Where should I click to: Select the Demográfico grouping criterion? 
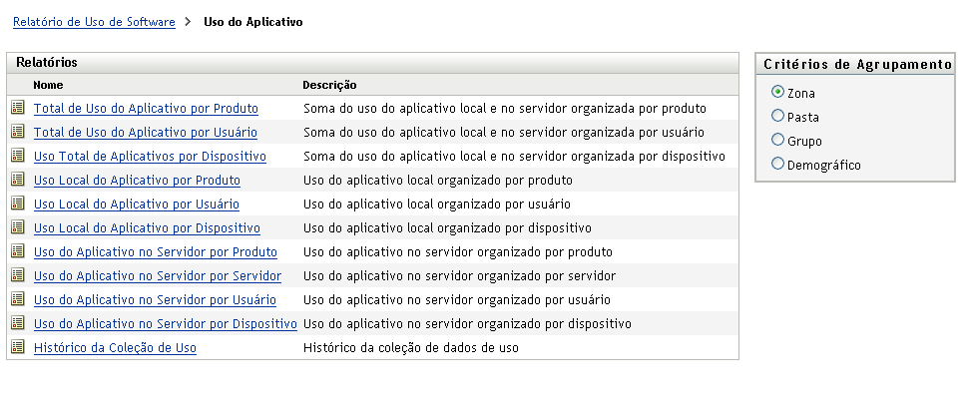pyautogui.click(x=778, y=165)
